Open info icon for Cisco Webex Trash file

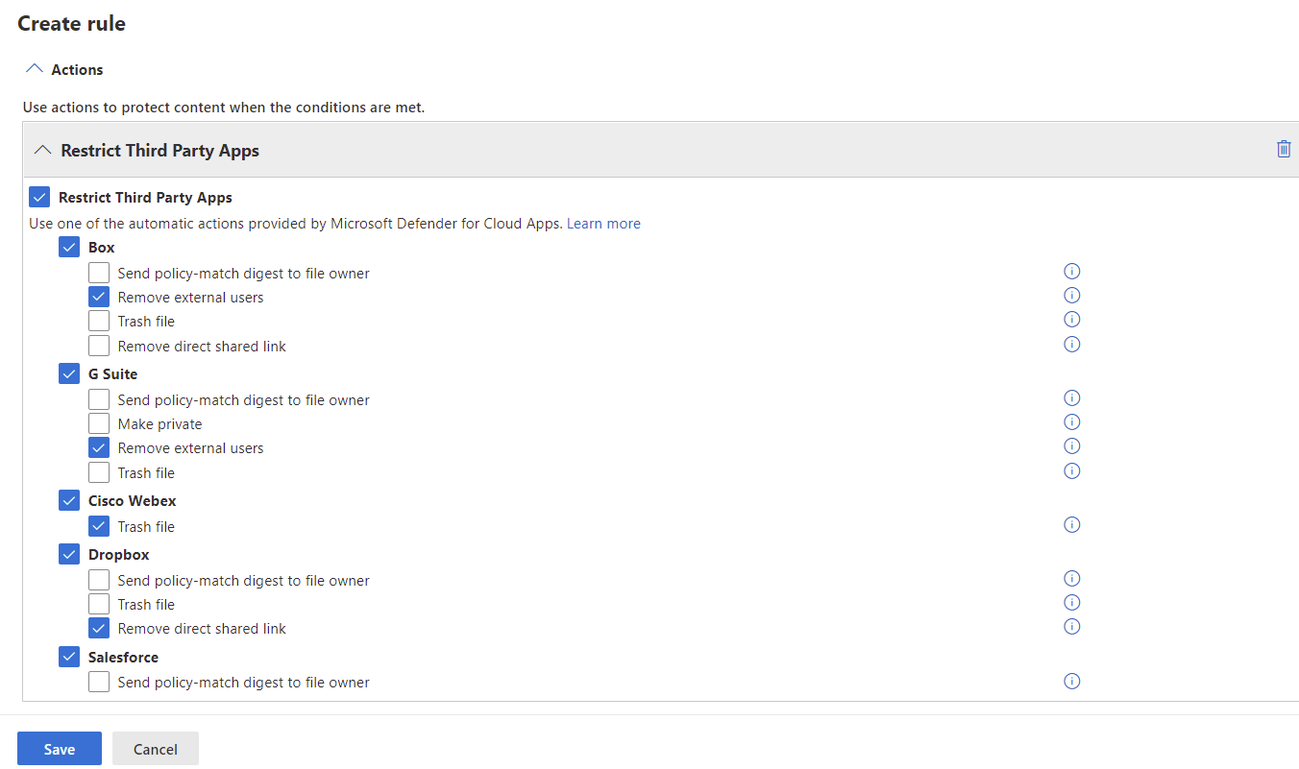point(1072,525)
